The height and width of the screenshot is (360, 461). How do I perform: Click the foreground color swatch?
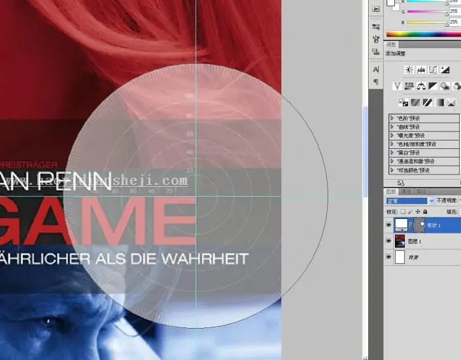[390, 3]
